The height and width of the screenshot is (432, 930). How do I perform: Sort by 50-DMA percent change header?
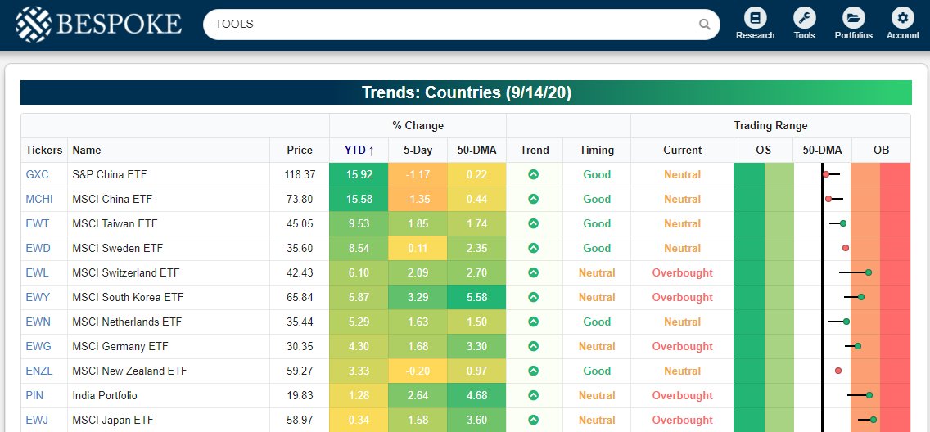[x=476, y=150]
